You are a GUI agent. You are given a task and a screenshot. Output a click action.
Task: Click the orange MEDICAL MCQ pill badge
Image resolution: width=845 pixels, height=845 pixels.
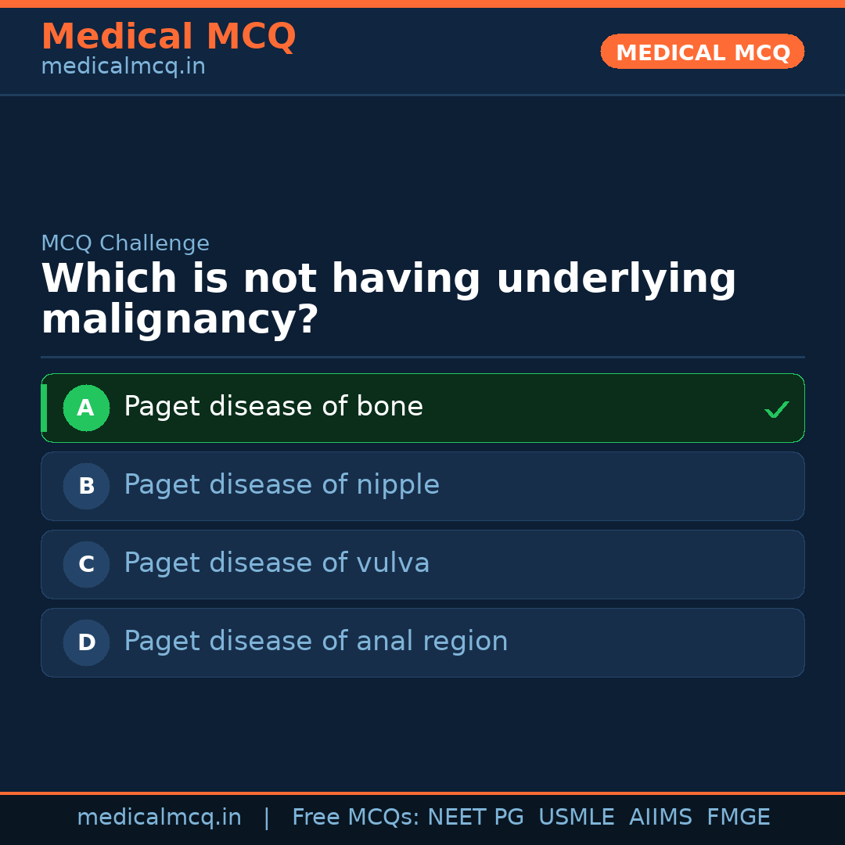(x=702, y=52)
